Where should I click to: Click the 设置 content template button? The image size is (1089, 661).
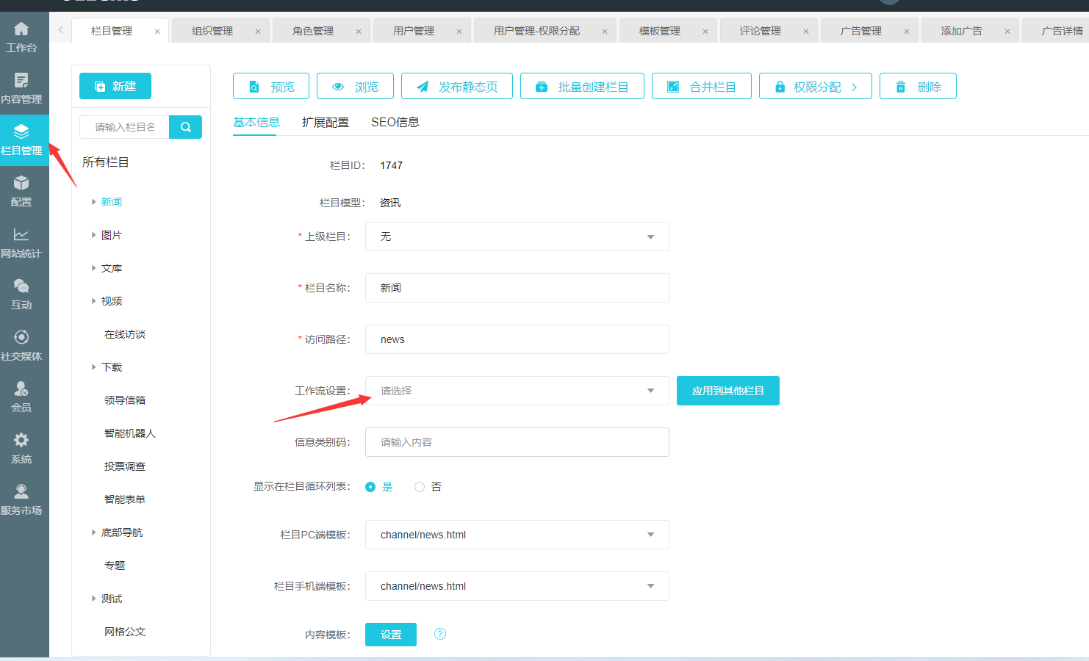coord(391,635)
